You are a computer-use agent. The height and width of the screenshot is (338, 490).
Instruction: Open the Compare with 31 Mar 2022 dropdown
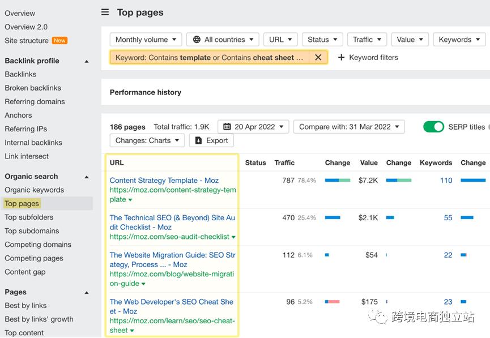[349, 127]
